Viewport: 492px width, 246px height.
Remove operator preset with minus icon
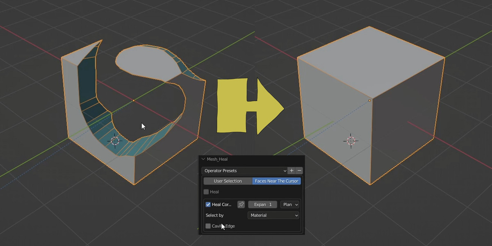coord(299,171)
